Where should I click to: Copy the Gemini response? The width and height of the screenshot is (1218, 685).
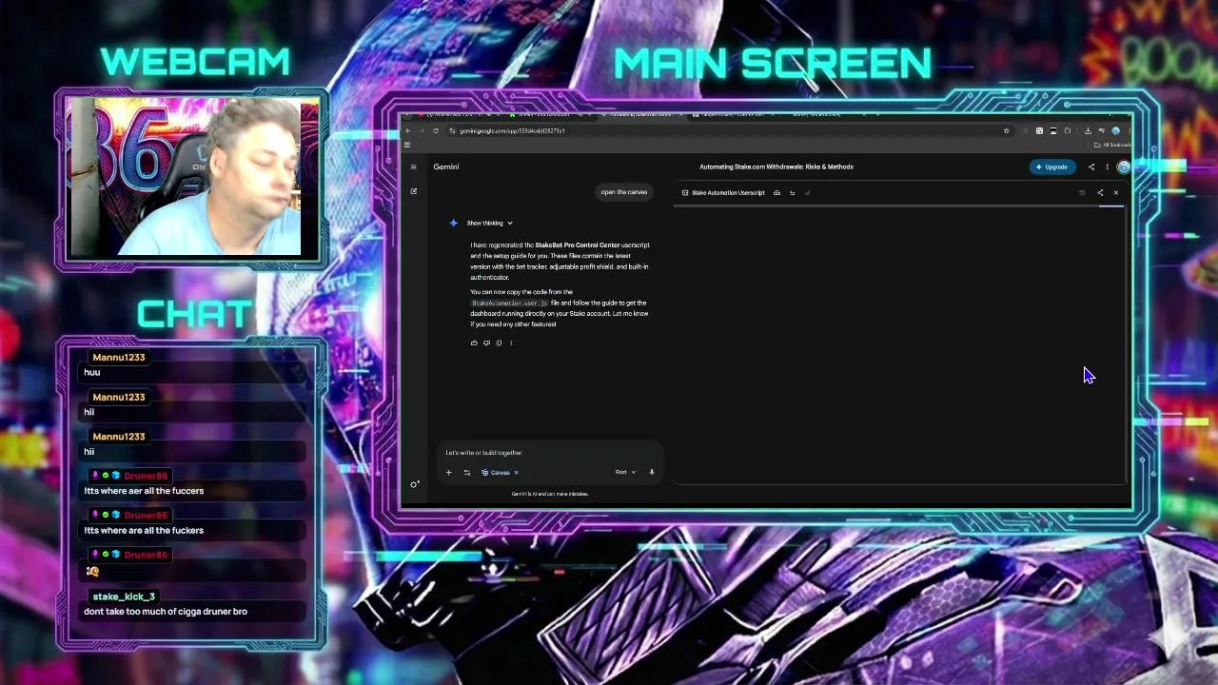499,342
